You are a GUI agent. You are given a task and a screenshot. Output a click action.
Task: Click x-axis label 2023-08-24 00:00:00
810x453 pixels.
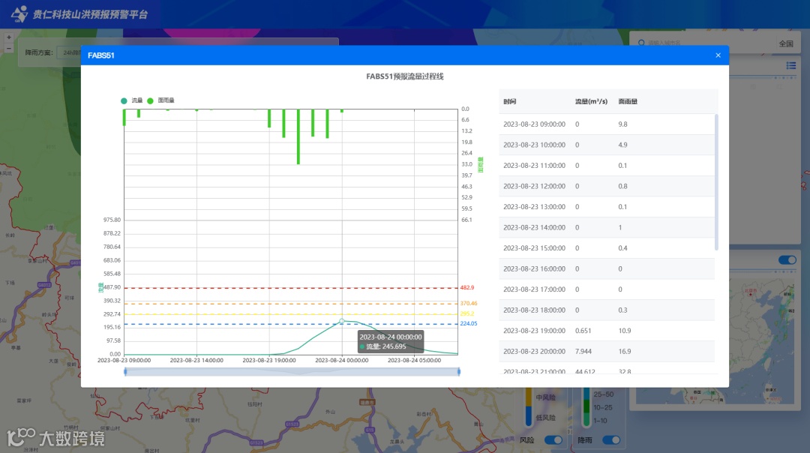(341, 361)
